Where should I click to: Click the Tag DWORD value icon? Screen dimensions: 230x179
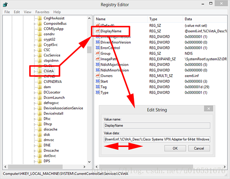pos(97,87)
